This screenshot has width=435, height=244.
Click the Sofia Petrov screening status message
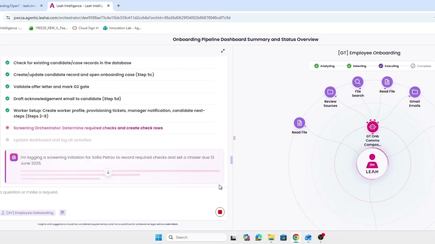pyautogui.click(x=117, y=160)
